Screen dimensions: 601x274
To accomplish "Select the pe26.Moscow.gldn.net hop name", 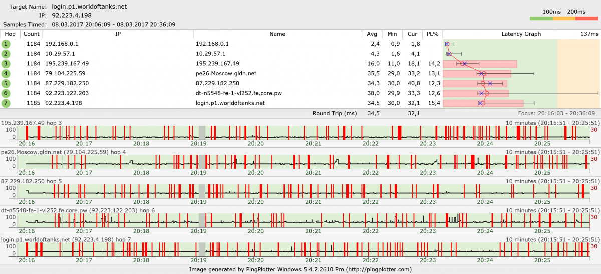I will [x=226, y=73].
